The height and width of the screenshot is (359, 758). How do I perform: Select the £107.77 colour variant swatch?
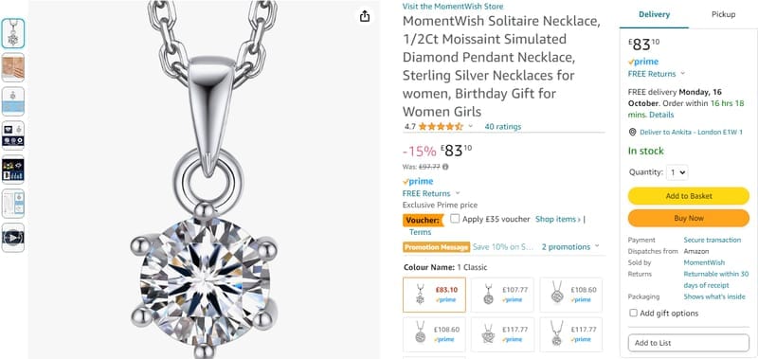(x=502, y=295)
